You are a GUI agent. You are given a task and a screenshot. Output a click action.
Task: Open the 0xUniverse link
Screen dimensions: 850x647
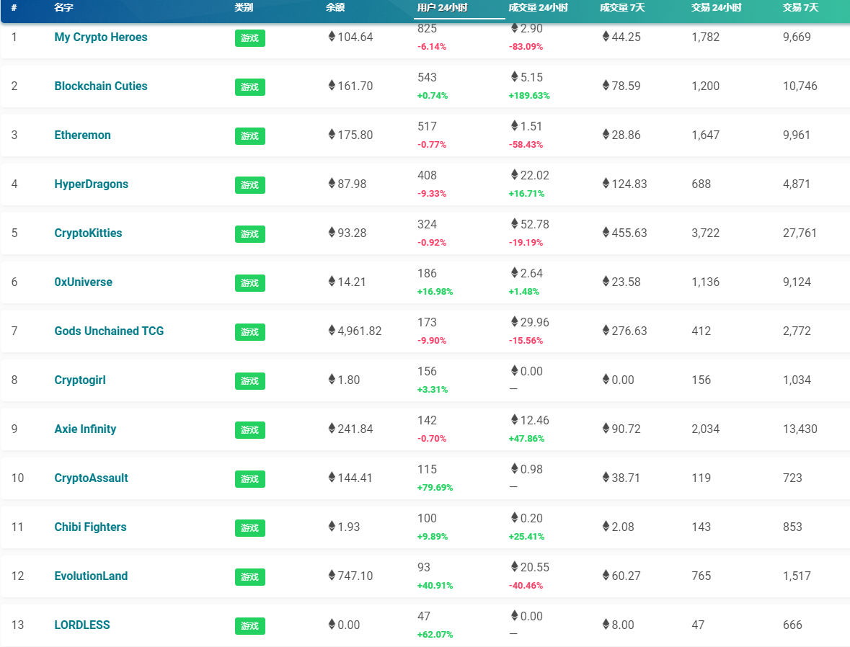[83, 282]
